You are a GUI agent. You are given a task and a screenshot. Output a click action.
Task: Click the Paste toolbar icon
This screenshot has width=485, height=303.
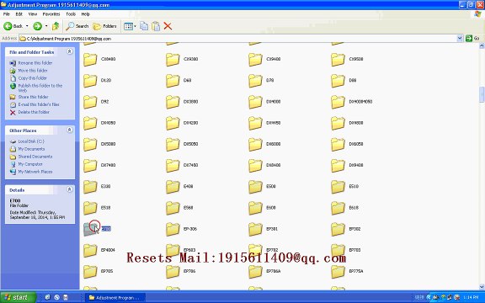156,26
